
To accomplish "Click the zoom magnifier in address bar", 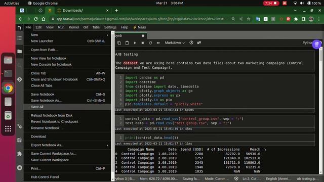I will [233, 19].
